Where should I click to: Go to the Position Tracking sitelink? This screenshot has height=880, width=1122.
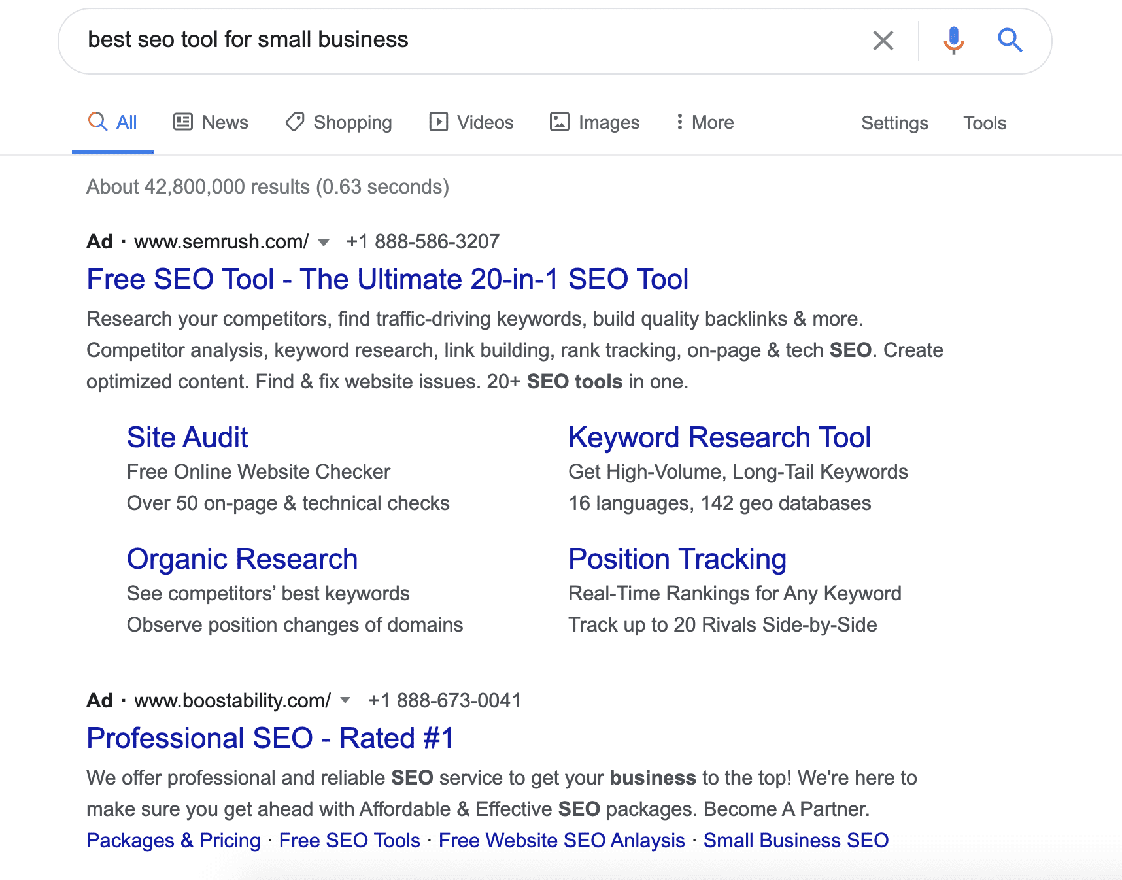pos(677,559)
